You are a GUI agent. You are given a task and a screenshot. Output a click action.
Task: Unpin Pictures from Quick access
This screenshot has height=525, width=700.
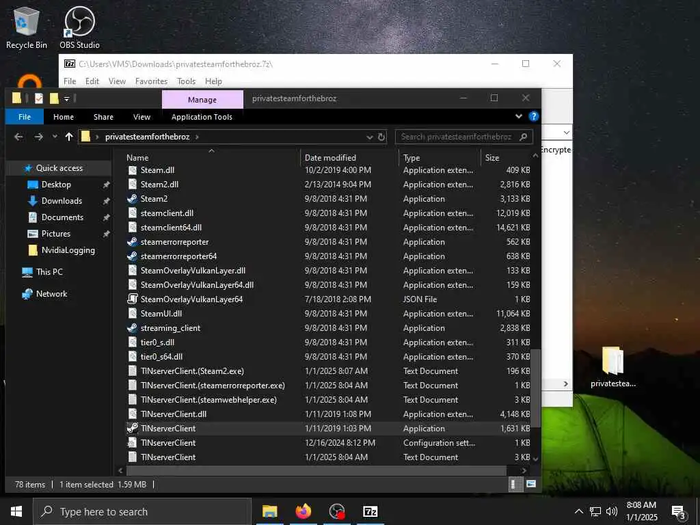[106, 234]
